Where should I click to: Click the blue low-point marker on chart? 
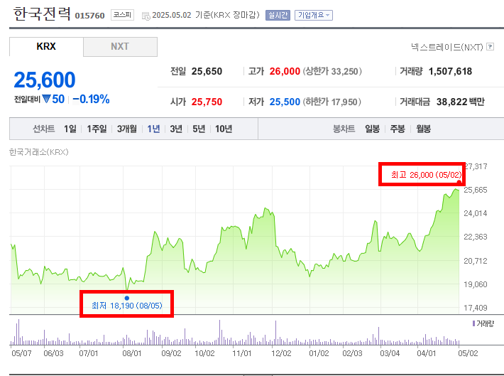pyautogui.click(x=127, y=298)
